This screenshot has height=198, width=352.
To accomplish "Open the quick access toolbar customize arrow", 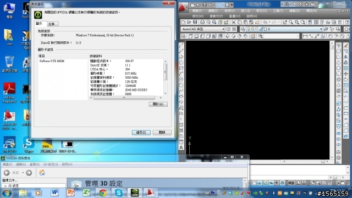I will (x=232, y=5).
